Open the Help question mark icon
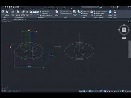 click(x=118, y=7)
